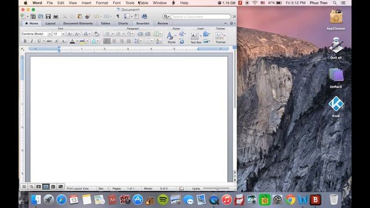This screenshot has width=370, height=208.
Task: Open the font name dropdown
Action: tap(50, 34)
